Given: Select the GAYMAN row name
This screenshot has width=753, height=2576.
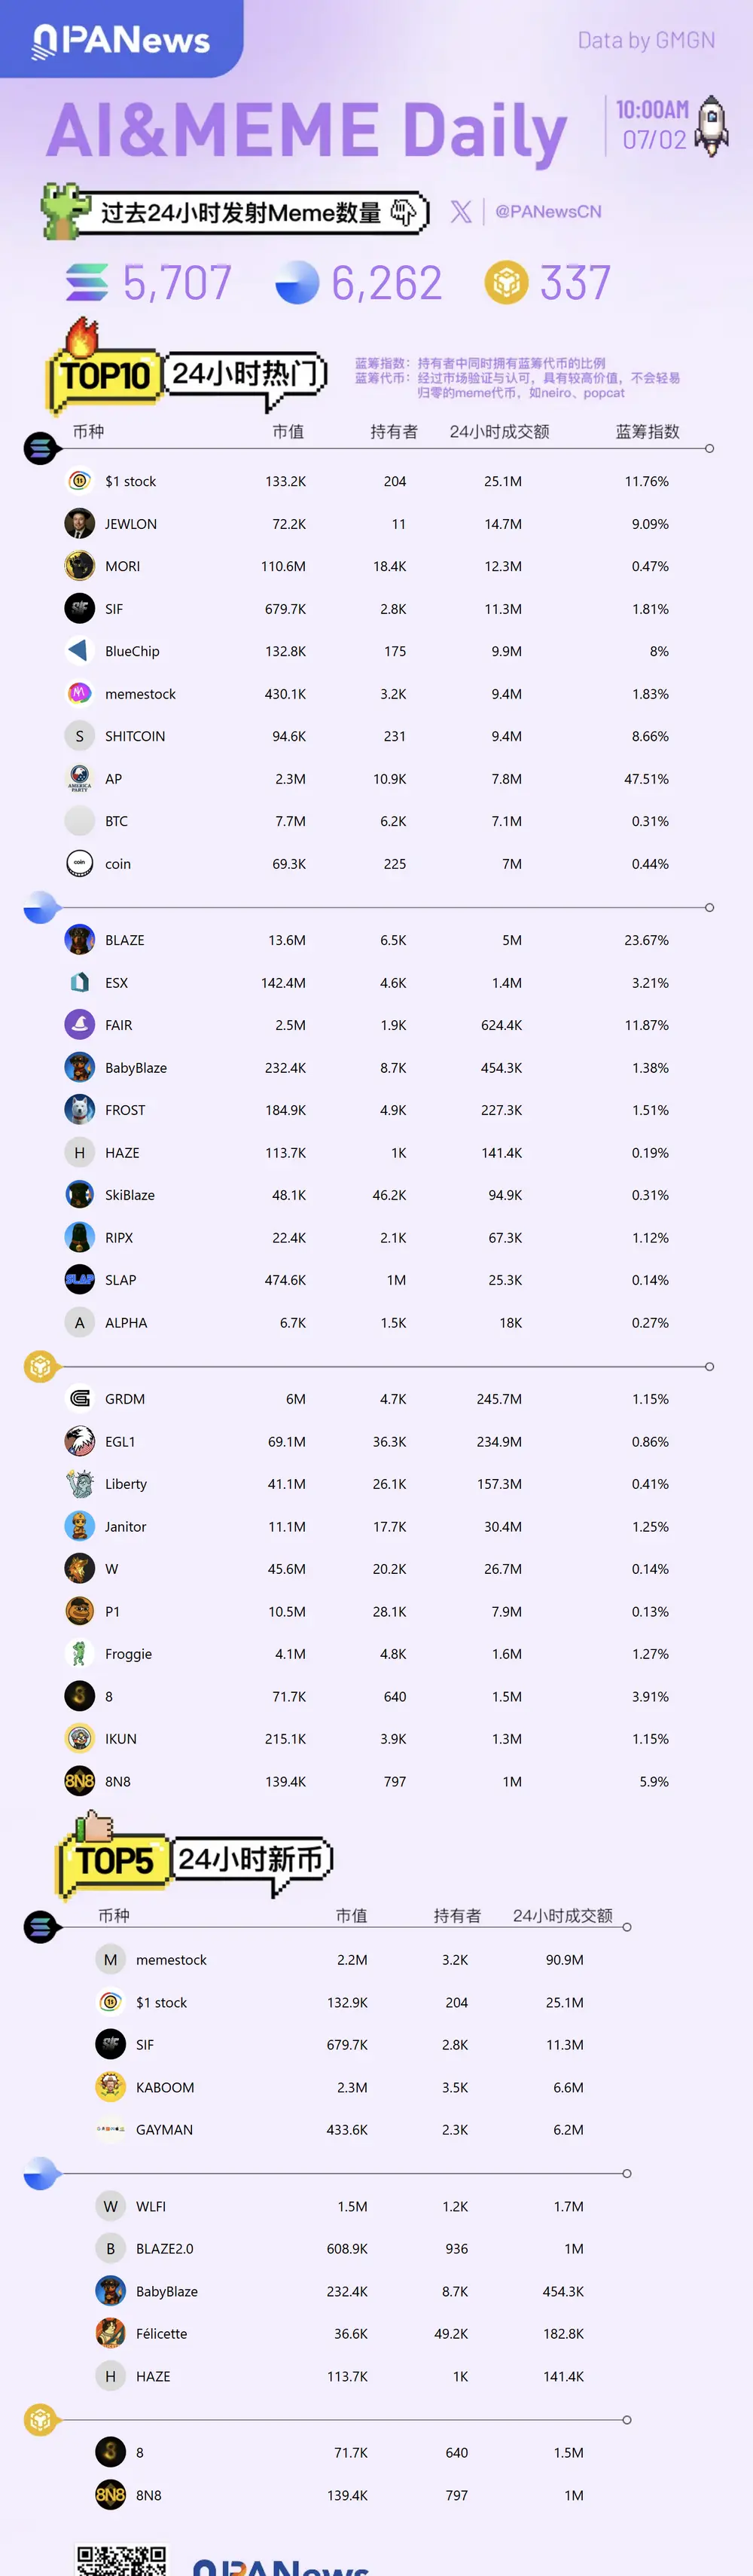Looking at the screenshot, I should [x=164, y=2130].
